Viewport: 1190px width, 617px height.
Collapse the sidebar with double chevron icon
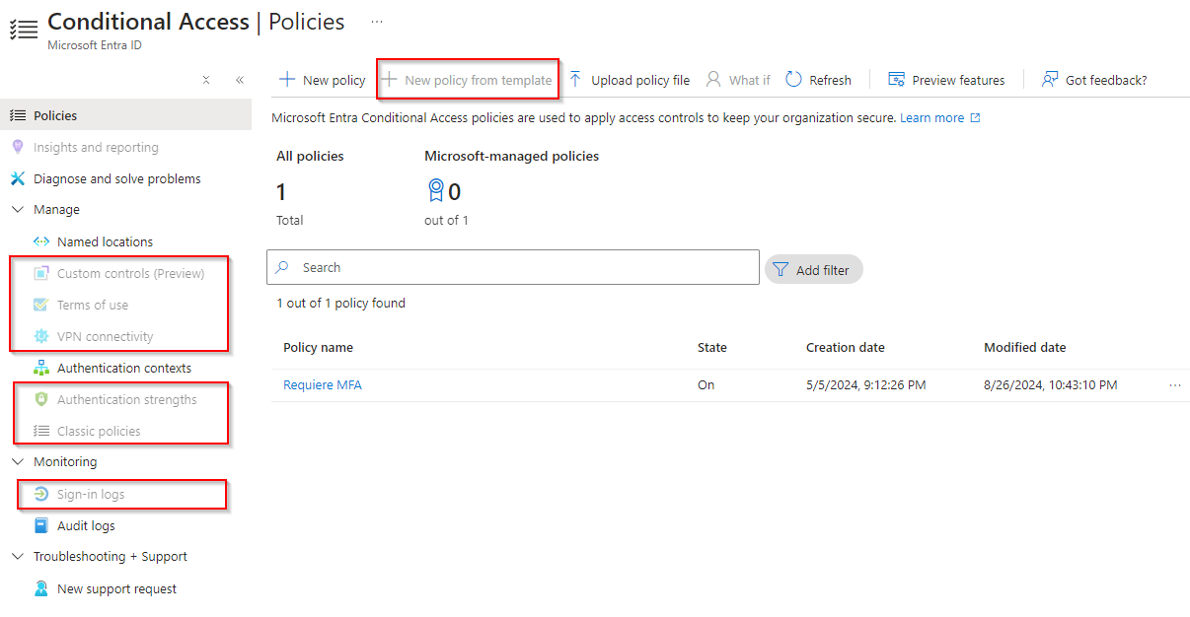[239, 80]
